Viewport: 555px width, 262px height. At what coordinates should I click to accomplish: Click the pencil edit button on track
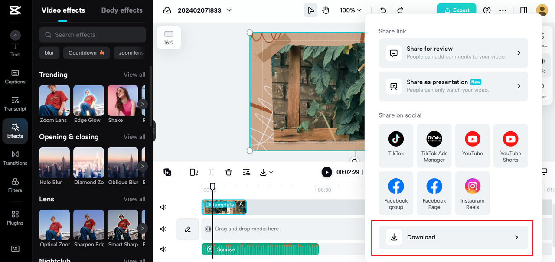click(188, 229)
